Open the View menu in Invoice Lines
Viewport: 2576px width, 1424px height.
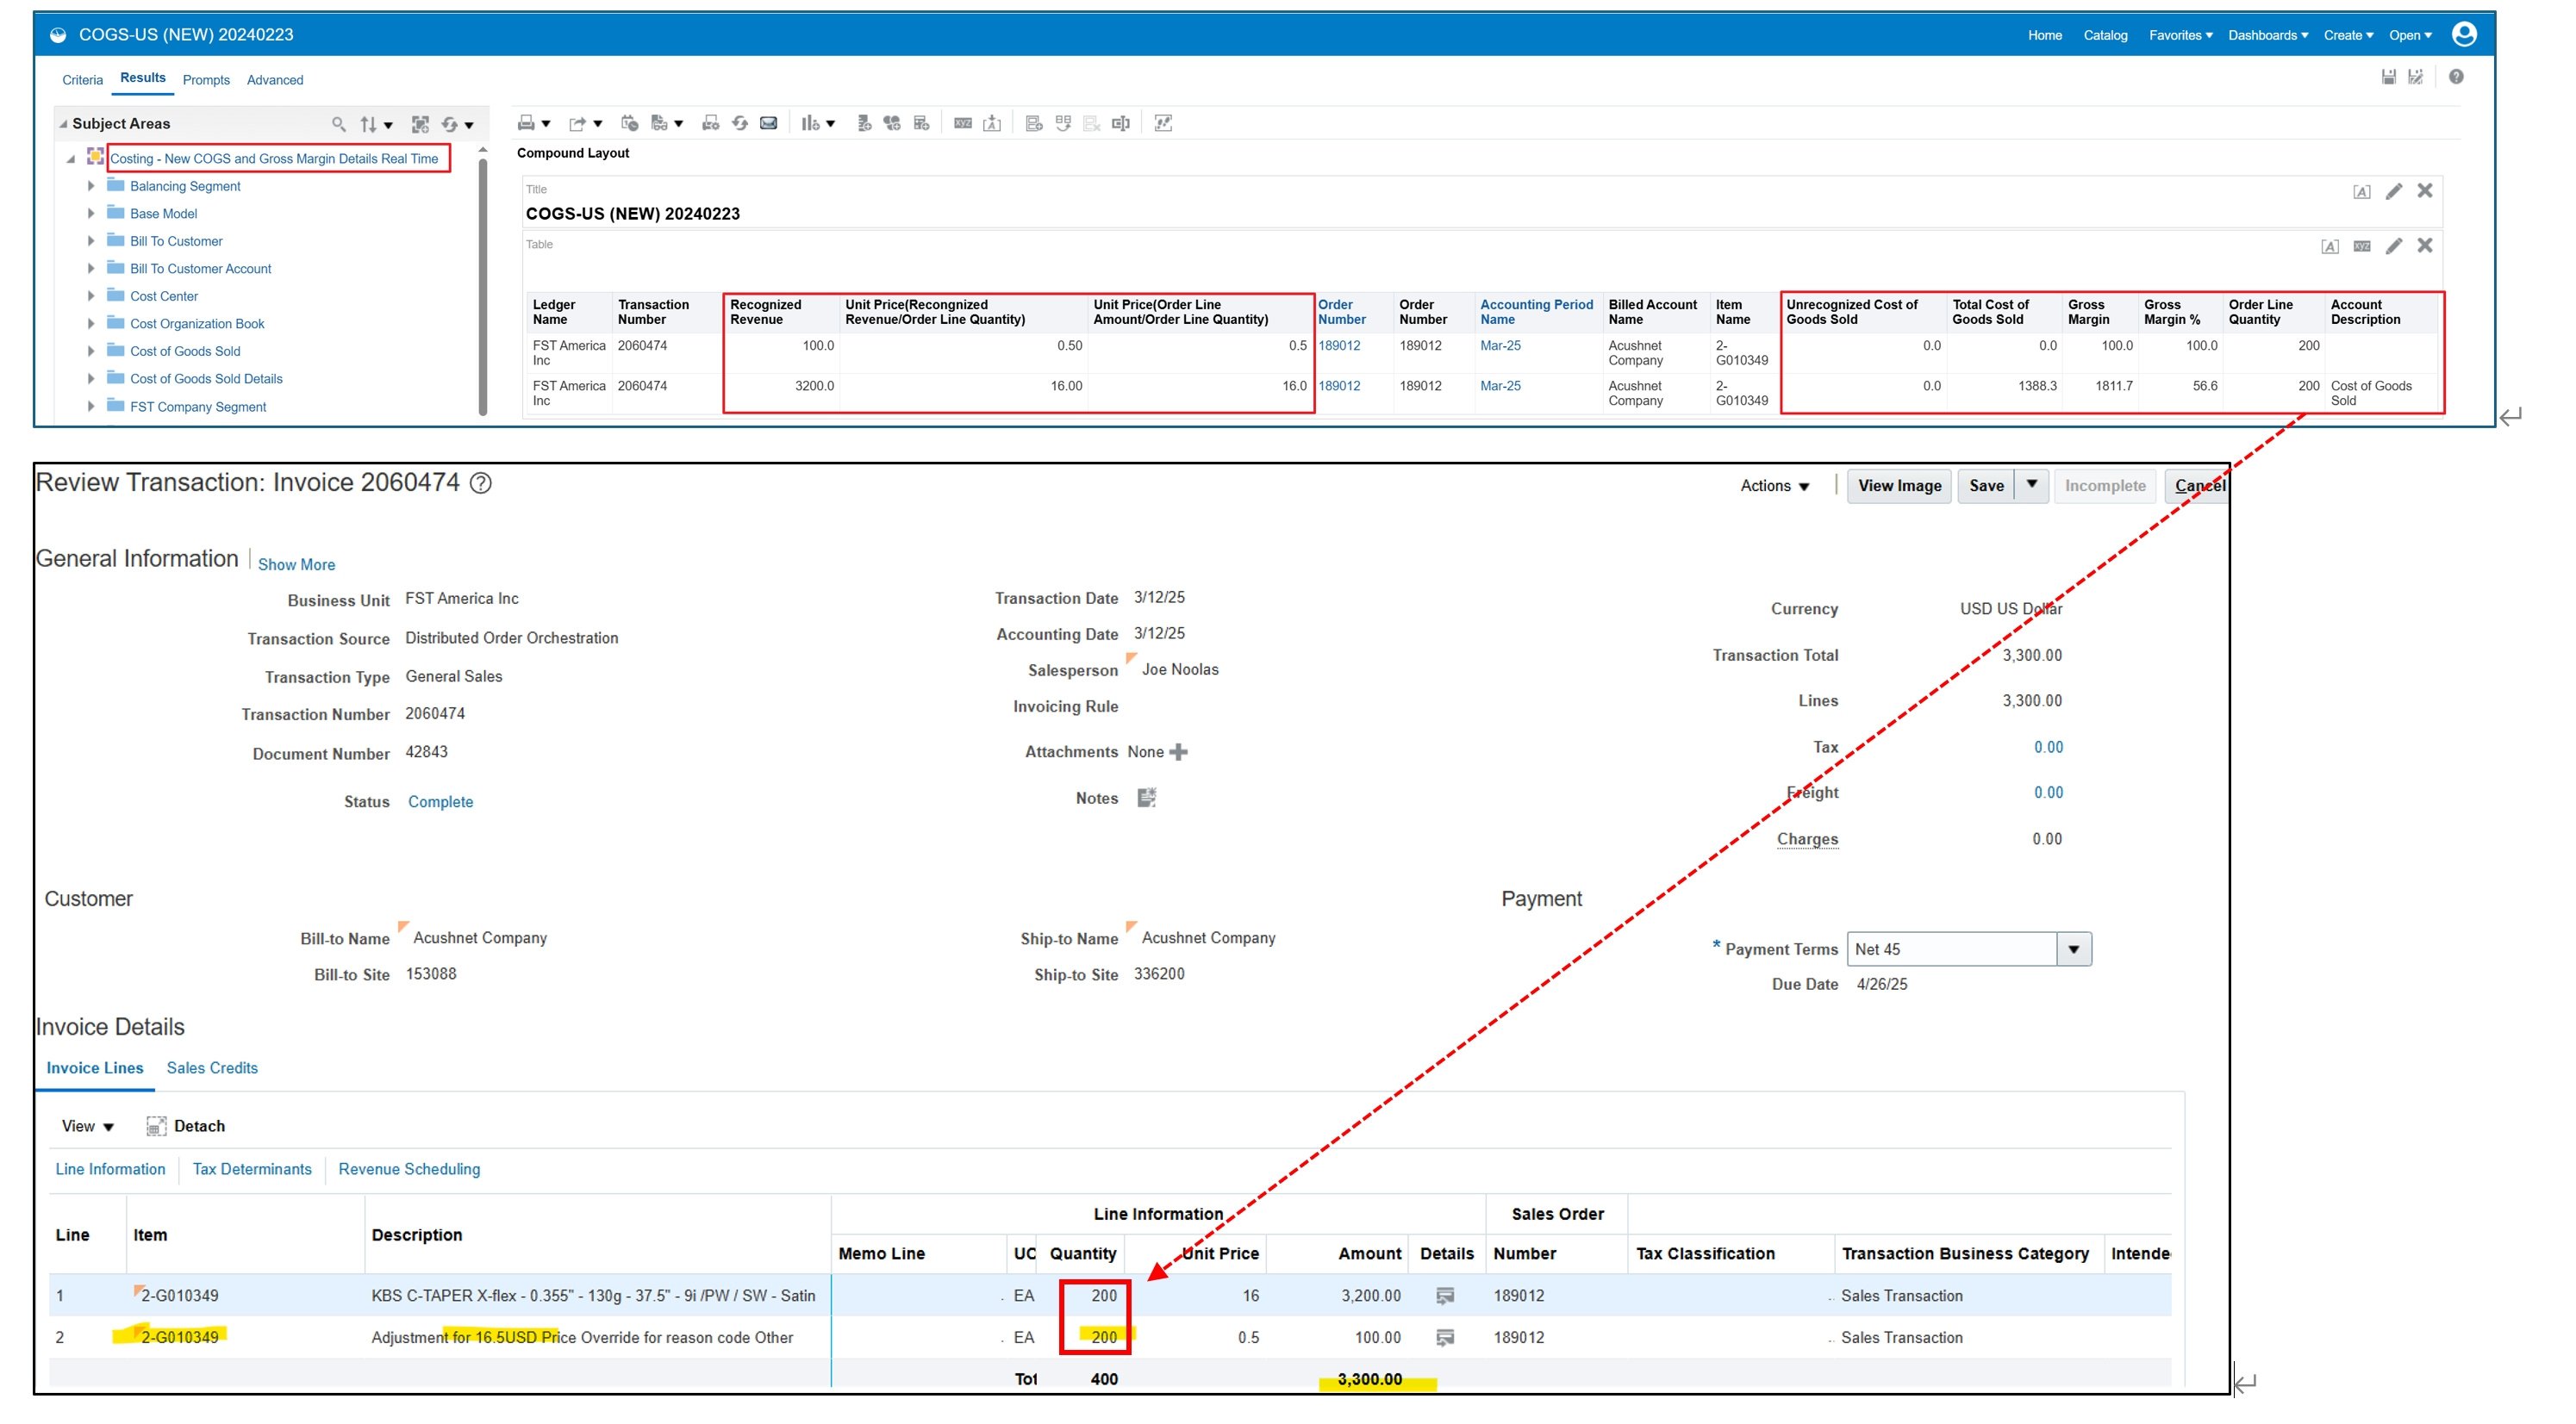pyautogui.click(x=87, y=1126)
